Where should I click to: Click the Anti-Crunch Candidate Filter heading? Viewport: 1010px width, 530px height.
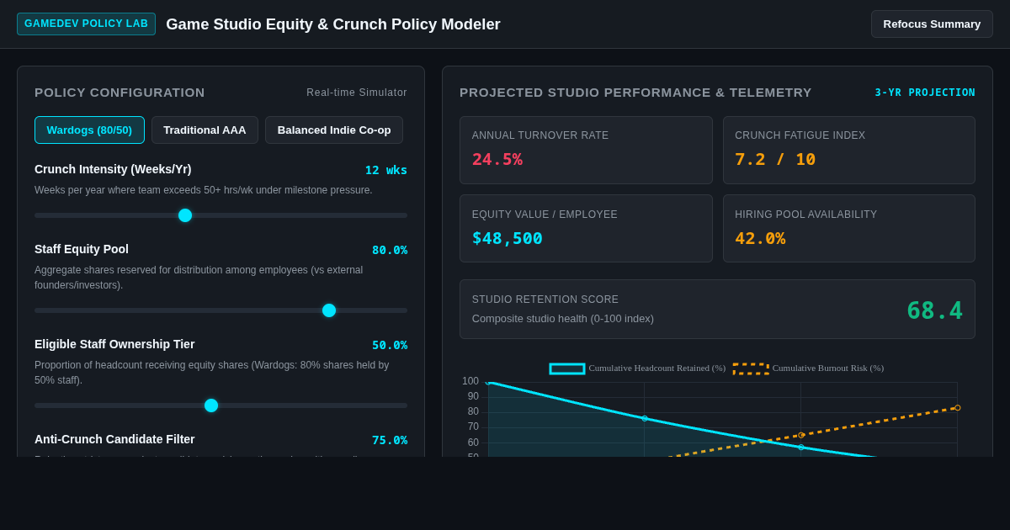click(x=114, y=439)
